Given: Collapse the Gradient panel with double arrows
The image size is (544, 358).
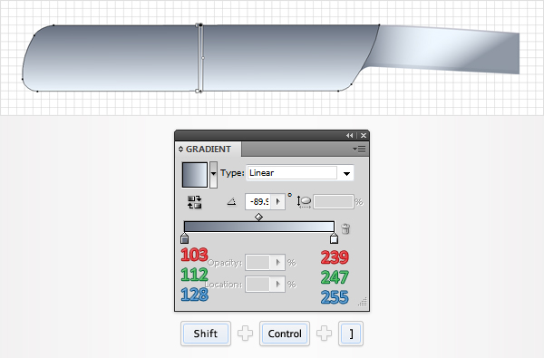Looking at the screenshot, I should 349,136.
